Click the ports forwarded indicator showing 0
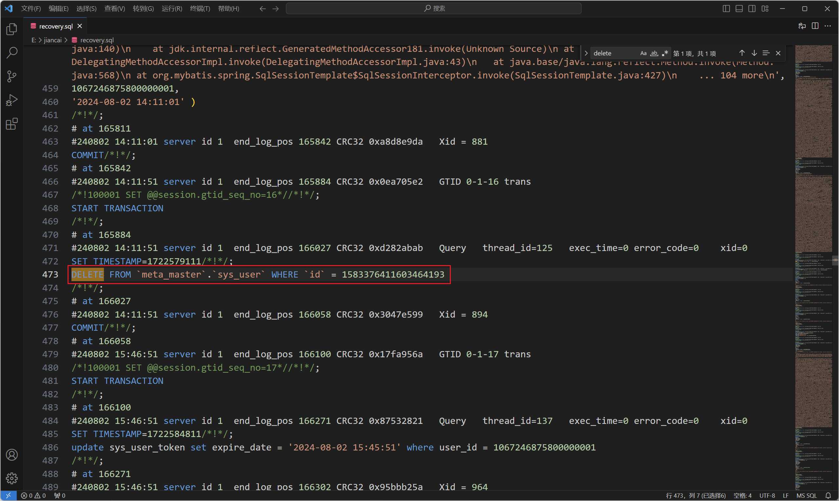Viewport: 839px width, 501px height. tap(60, 496)
